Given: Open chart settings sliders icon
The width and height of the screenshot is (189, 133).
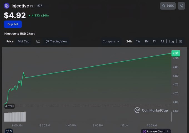Looking at the screenshot, I should coord(181,41).
